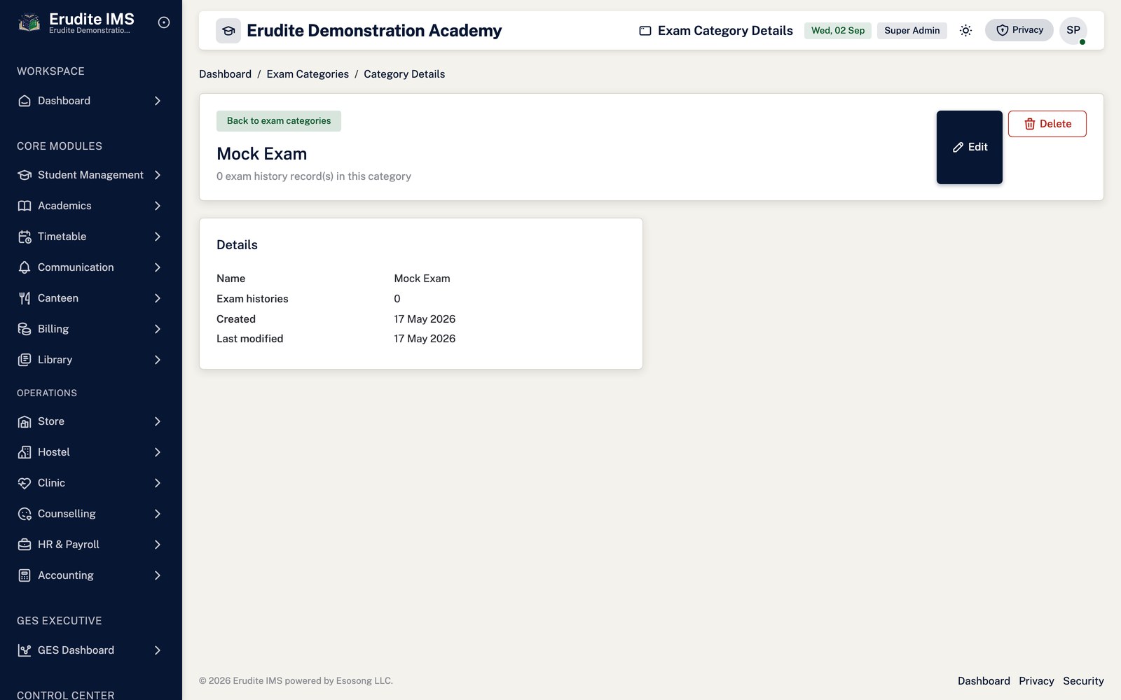Viewport: 1121px width, 700px height.
Task: Expand the Billing chevron
Action: (x=158, y=329)
